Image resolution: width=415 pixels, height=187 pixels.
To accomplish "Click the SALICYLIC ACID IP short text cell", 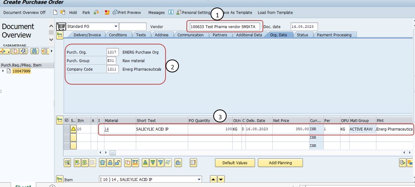I will (x=162, y=129).
